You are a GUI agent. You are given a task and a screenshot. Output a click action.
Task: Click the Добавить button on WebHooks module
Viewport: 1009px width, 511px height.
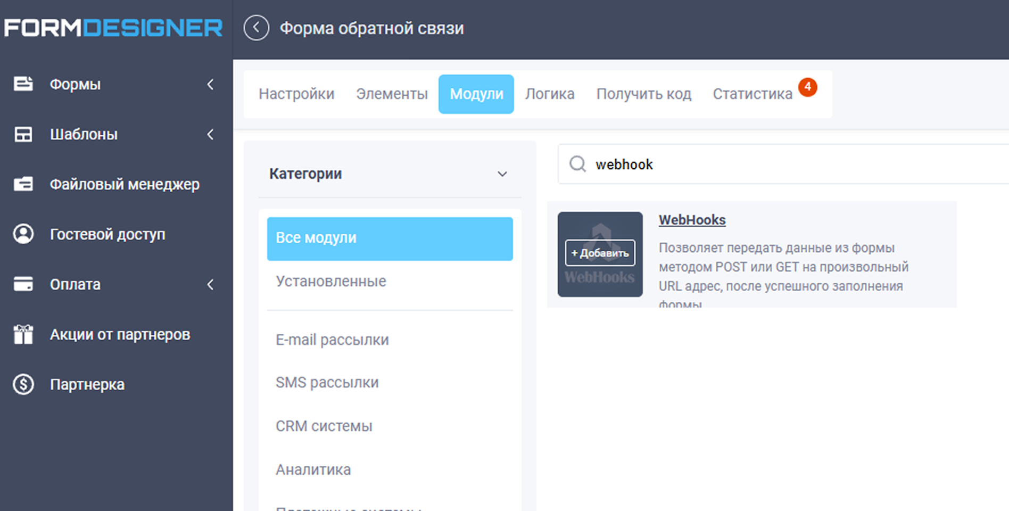(x=600, y=253)
